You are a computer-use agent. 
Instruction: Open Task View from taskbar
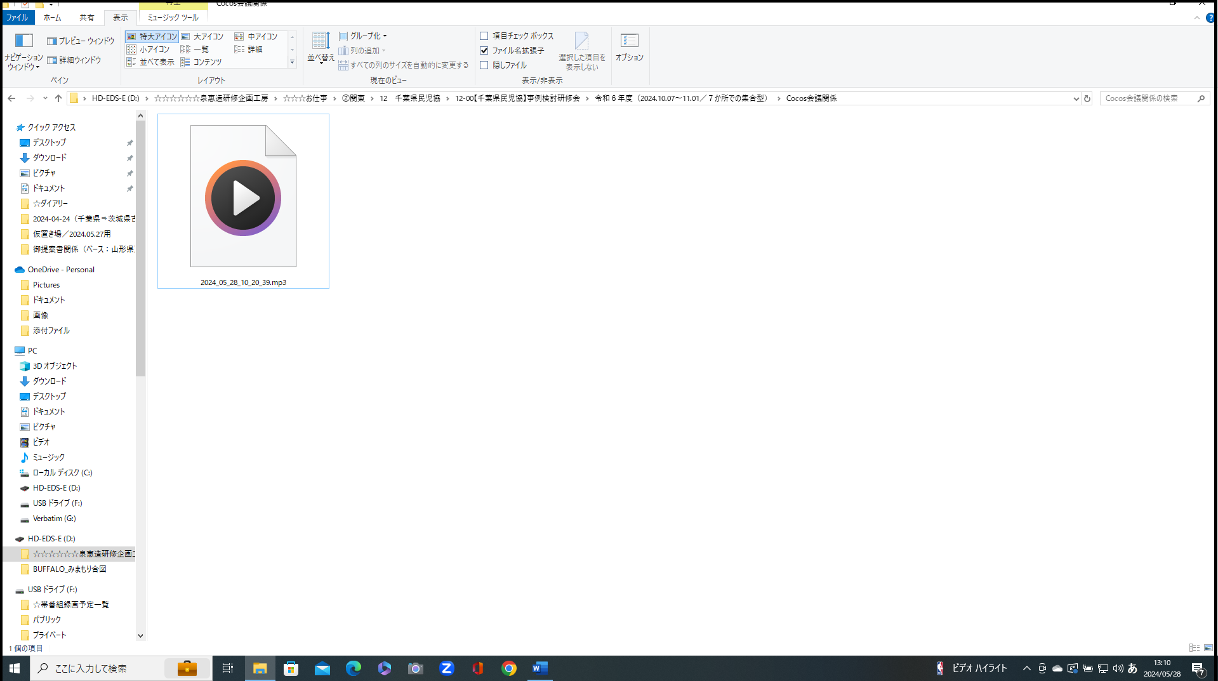point(228,668)
